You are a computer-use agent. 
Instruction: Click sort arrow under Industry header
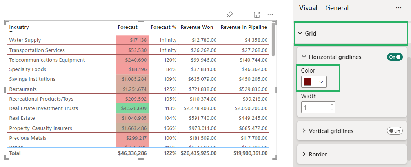[11, 32]
